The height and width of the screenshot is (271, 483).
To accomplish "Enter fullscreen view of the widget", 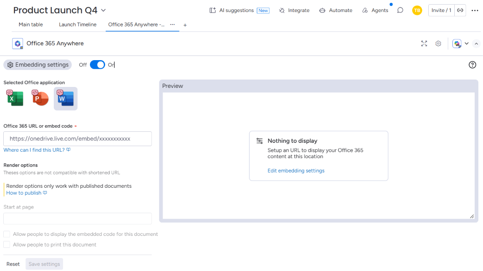I will pyautogui.click(x=424, y=43).
